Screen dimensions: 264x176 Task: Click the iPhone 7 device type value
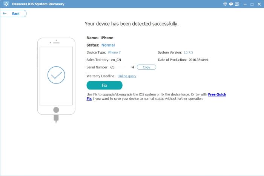pyautogui.click(x=114, y=52)
